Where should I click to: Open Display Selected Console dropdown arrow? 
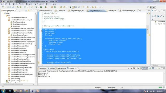click(155, 68)
